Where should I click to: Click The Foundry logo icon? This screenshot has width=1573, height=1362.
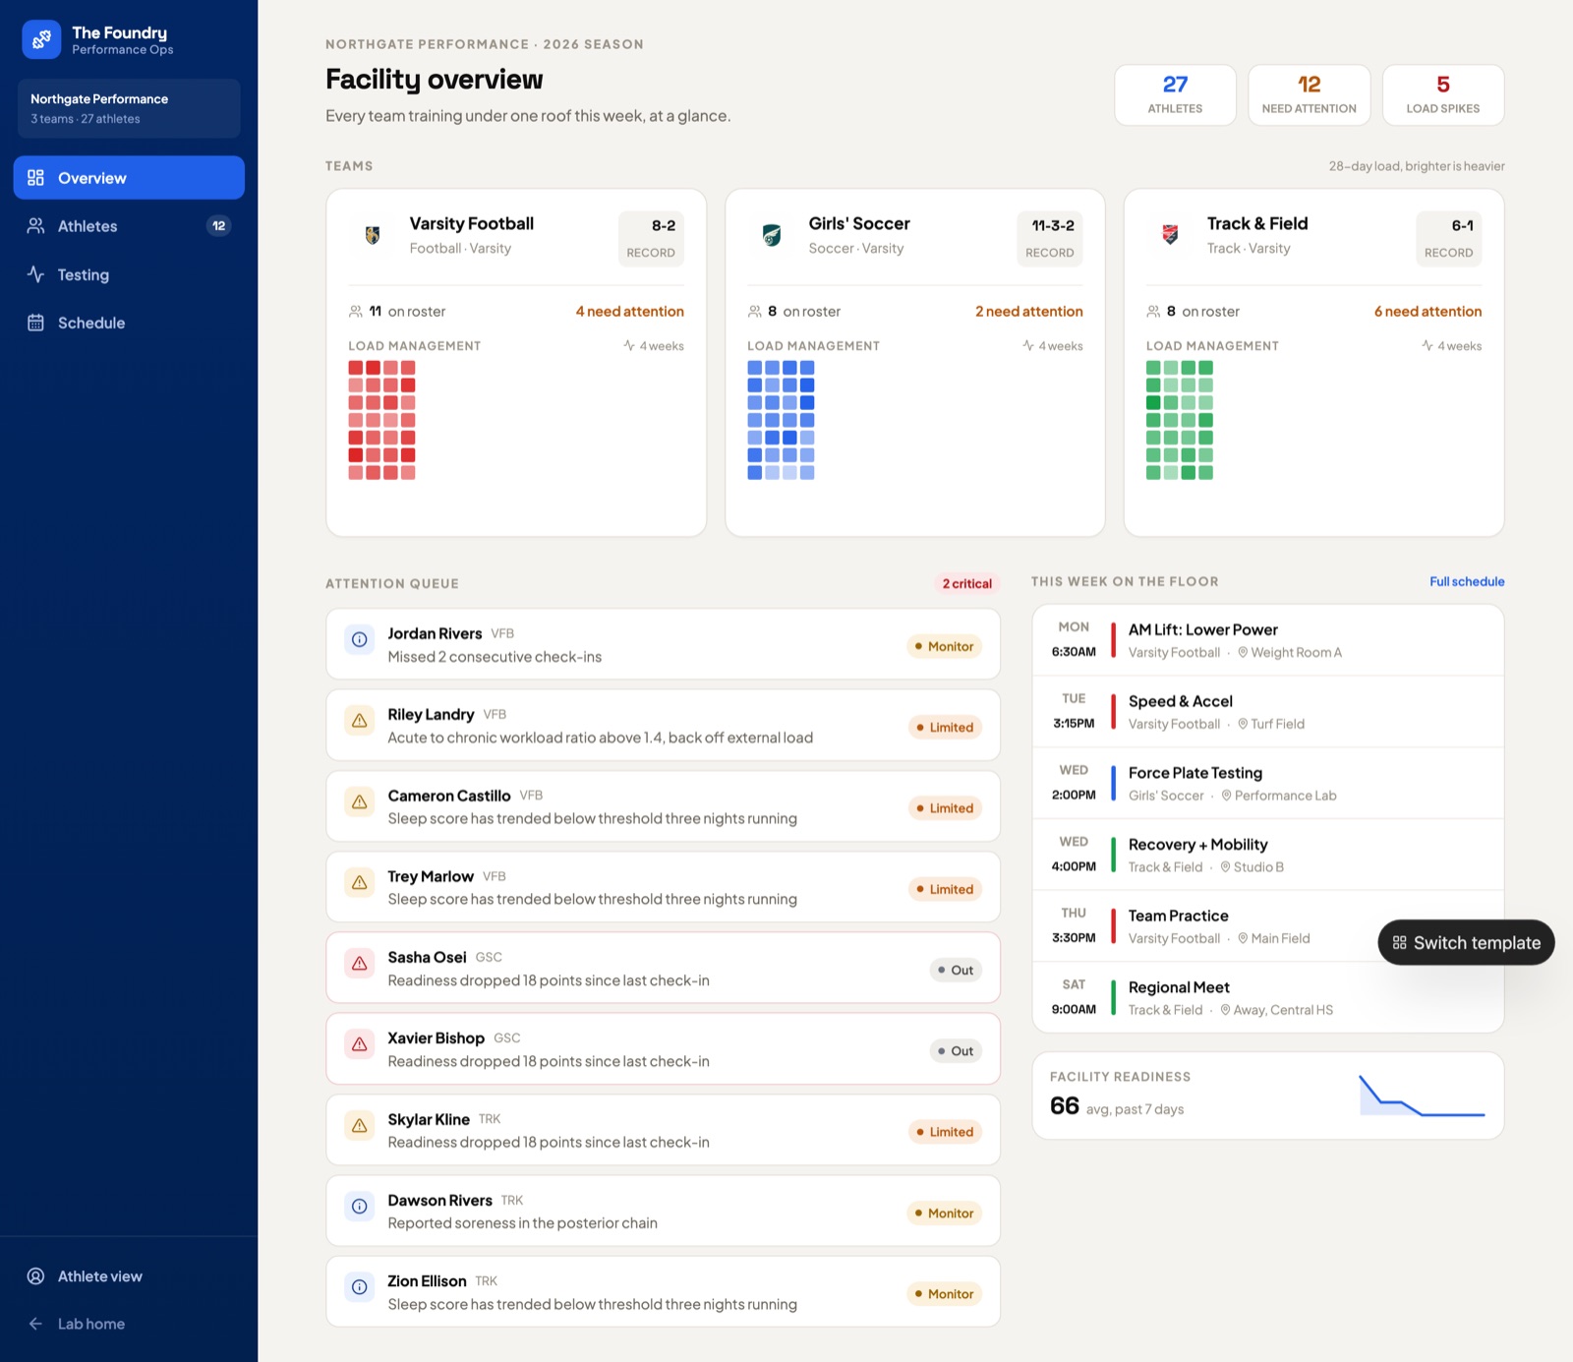[41, 39]
